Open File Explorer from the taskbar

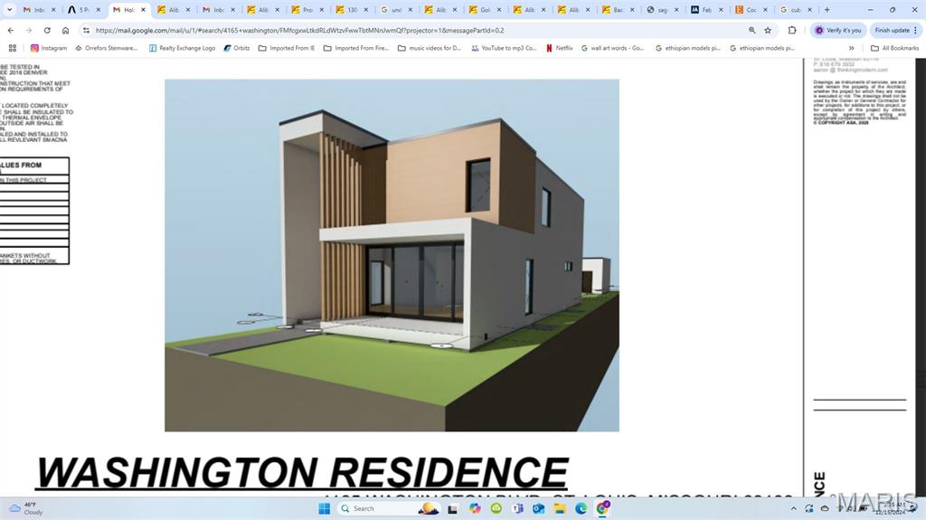tap(560, 508)
